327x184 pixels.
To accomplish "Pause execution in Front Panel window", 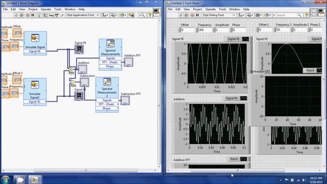I will point(197,15).
